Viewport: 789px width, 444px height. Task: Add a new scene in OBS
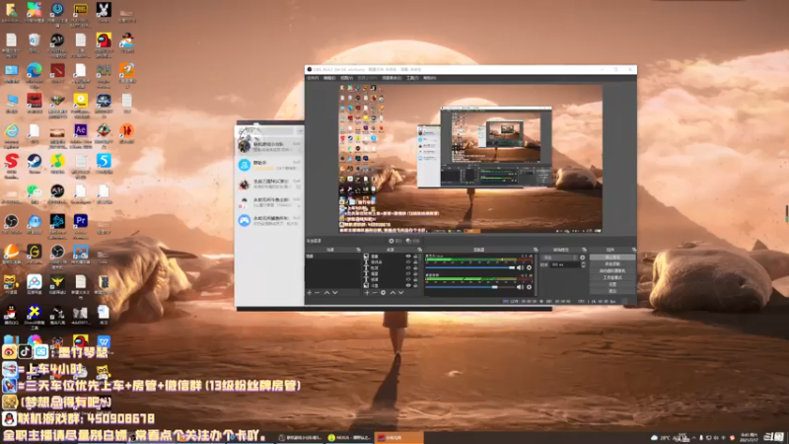310,292
